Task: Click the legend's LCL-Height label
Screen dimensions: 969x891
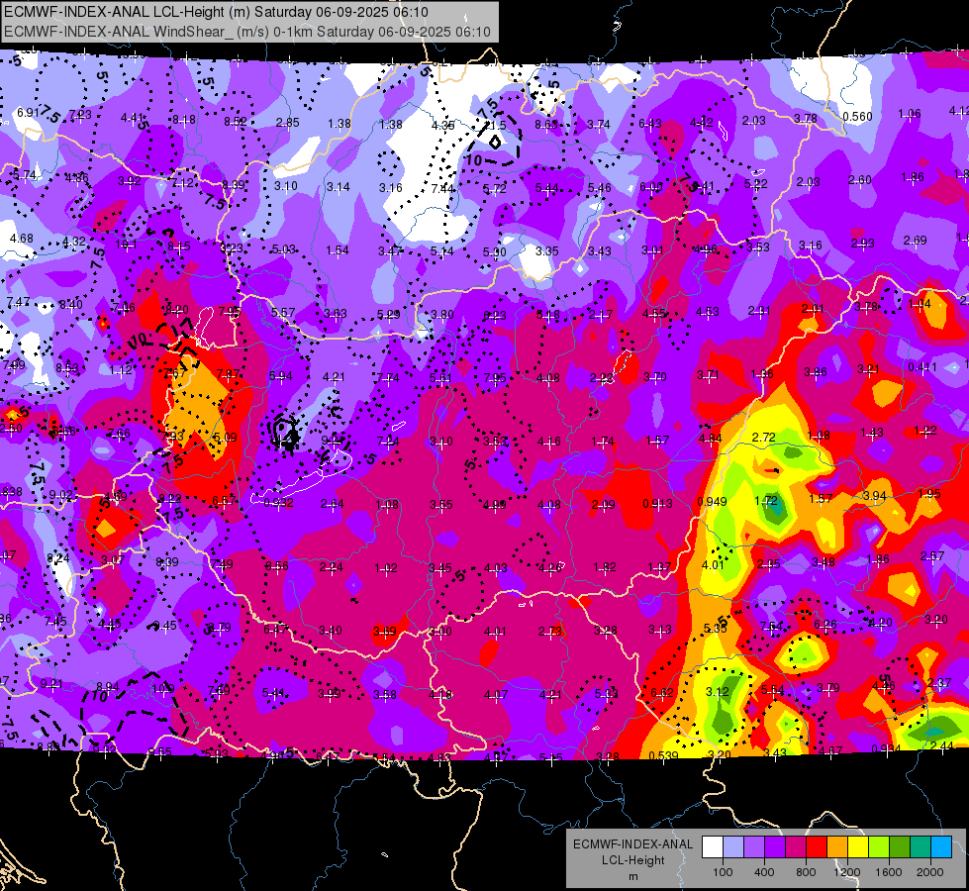Action: pos(632,860)
